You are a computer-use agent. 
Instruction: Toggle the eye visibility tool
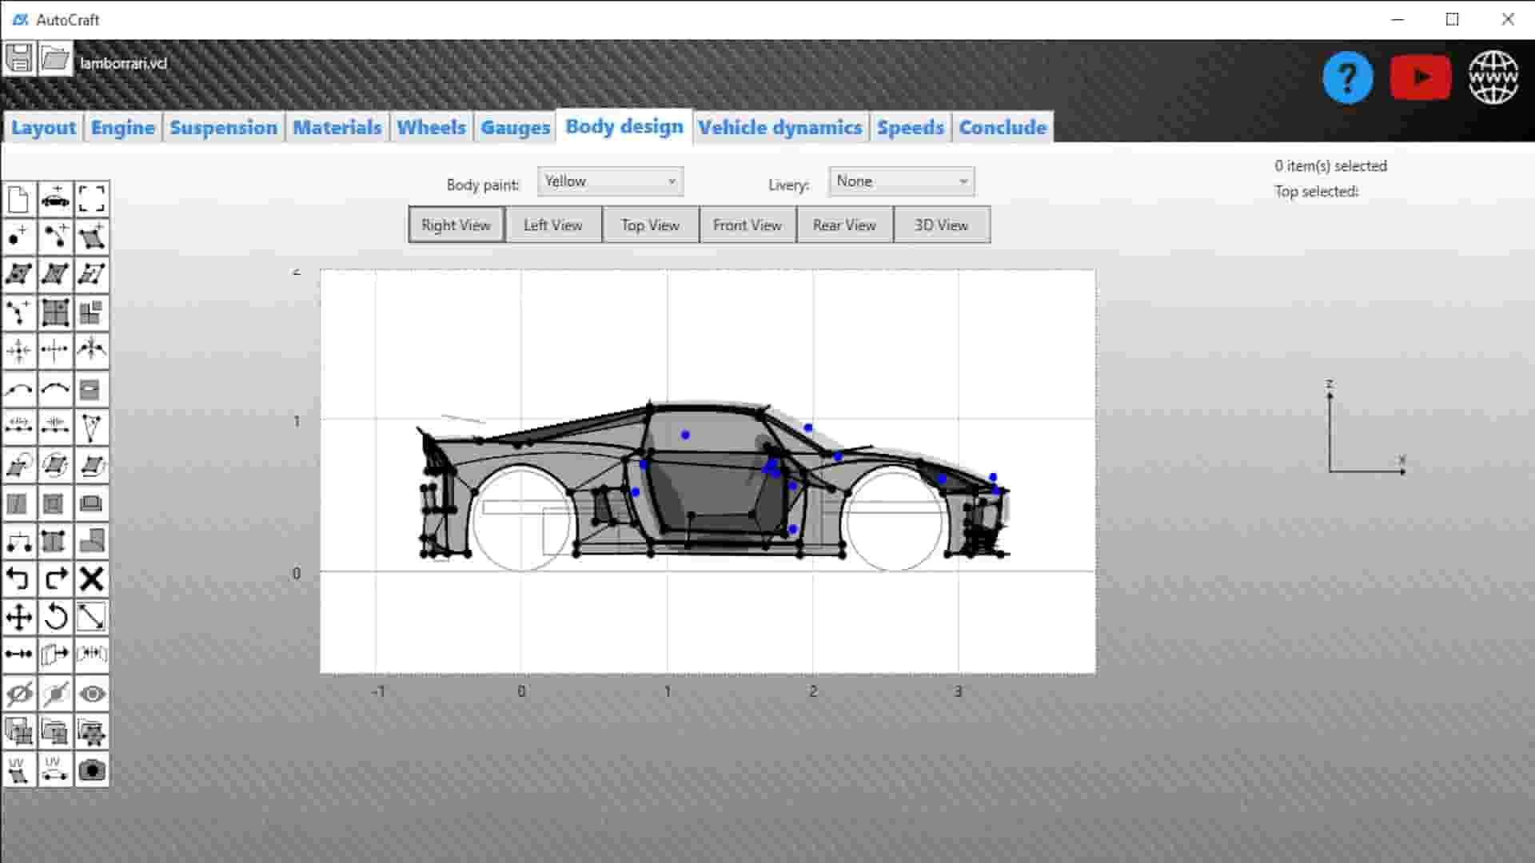coord(91,694)
